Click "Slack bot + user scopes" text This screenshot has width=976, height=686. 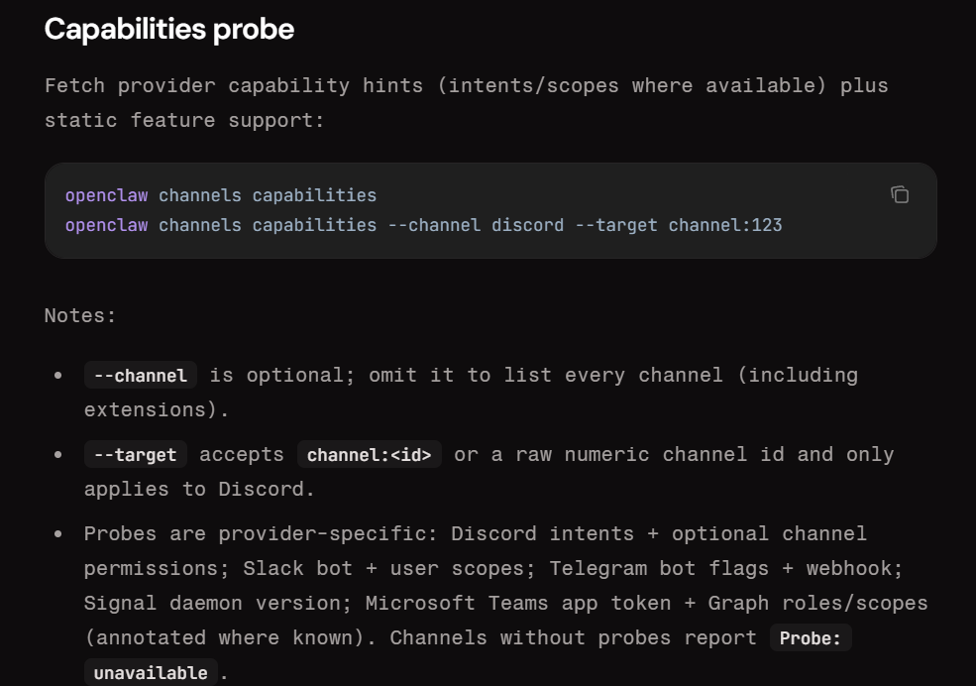click(x=383, y=568)
